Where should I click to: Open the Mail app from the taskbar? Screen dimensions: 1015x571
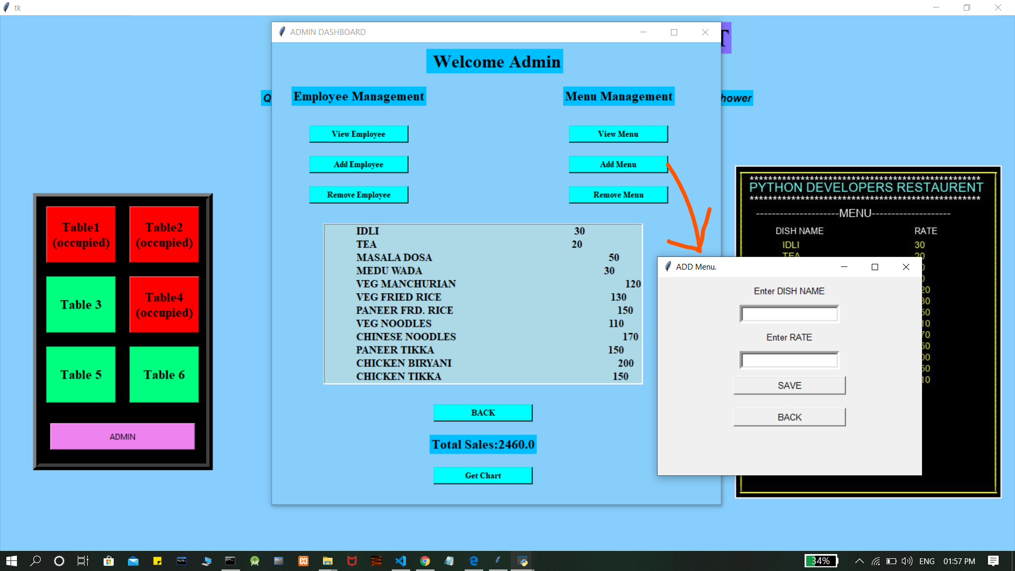(133, 561)
